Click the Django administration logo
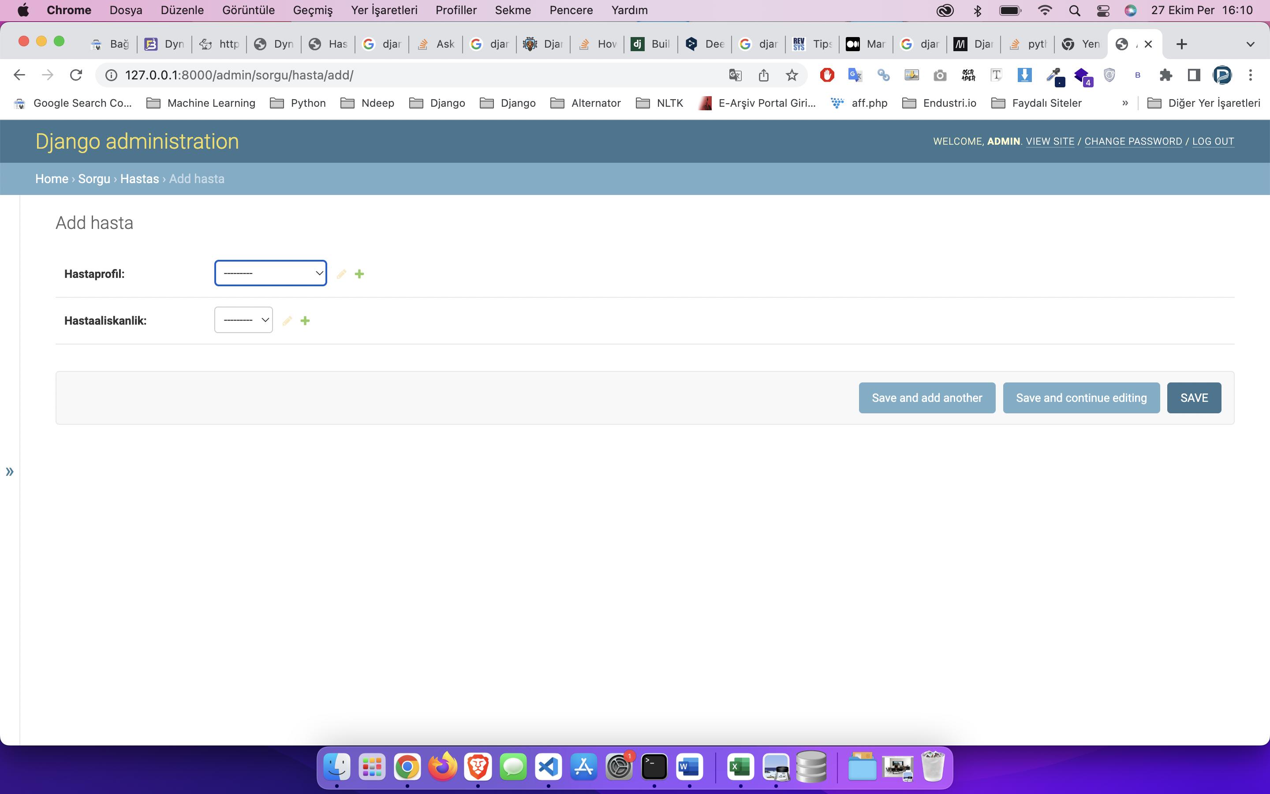The width and height of the screenshot is (1270, 794). click(137, 142)
